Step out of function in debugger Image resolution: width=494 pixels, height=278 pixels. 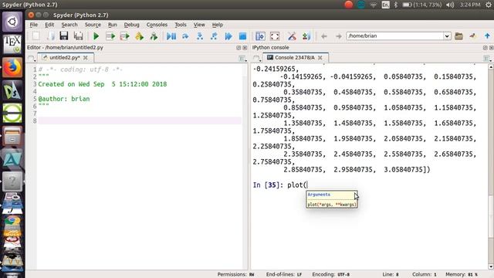[x=214, y=36]
